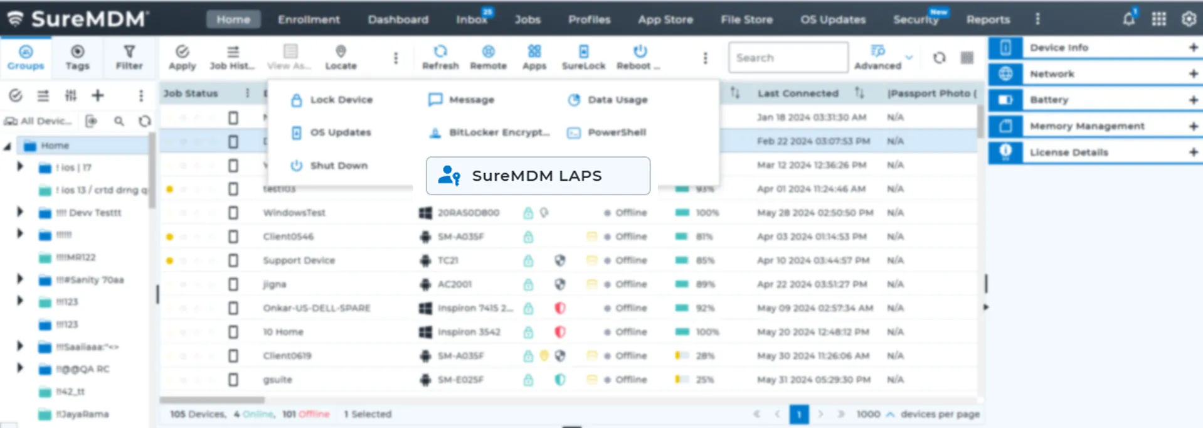1203x428 pixels.
Task: Tick the Support Device checkbox
Action: pyautogui.click(x=233, y=260)
